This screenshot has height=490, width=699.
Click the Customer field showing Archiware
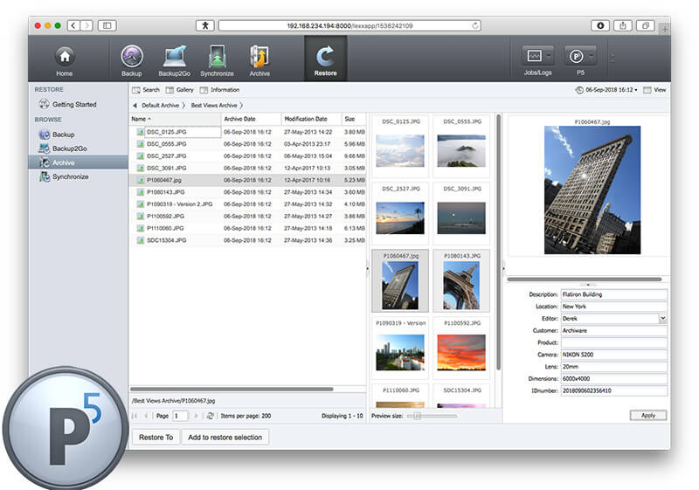click(614, 331)
